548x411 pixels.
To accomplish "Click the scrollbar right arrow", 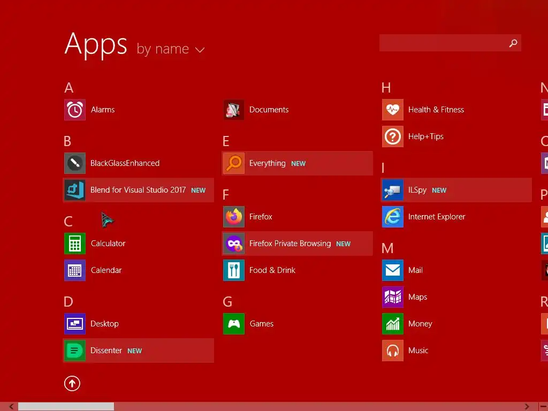I will (527, 407).
